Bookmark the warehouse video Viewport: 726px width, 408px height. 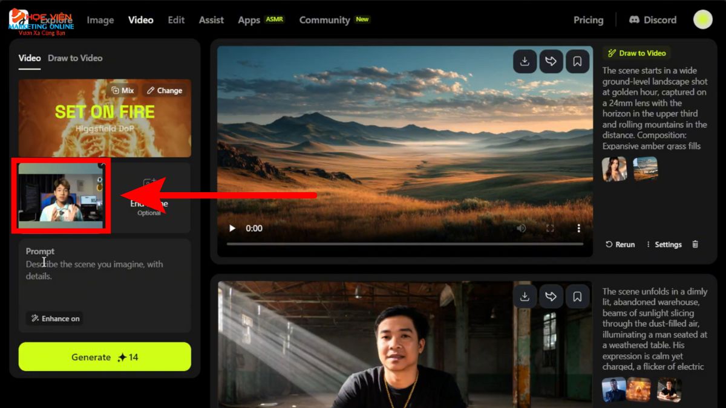point(577,296)
